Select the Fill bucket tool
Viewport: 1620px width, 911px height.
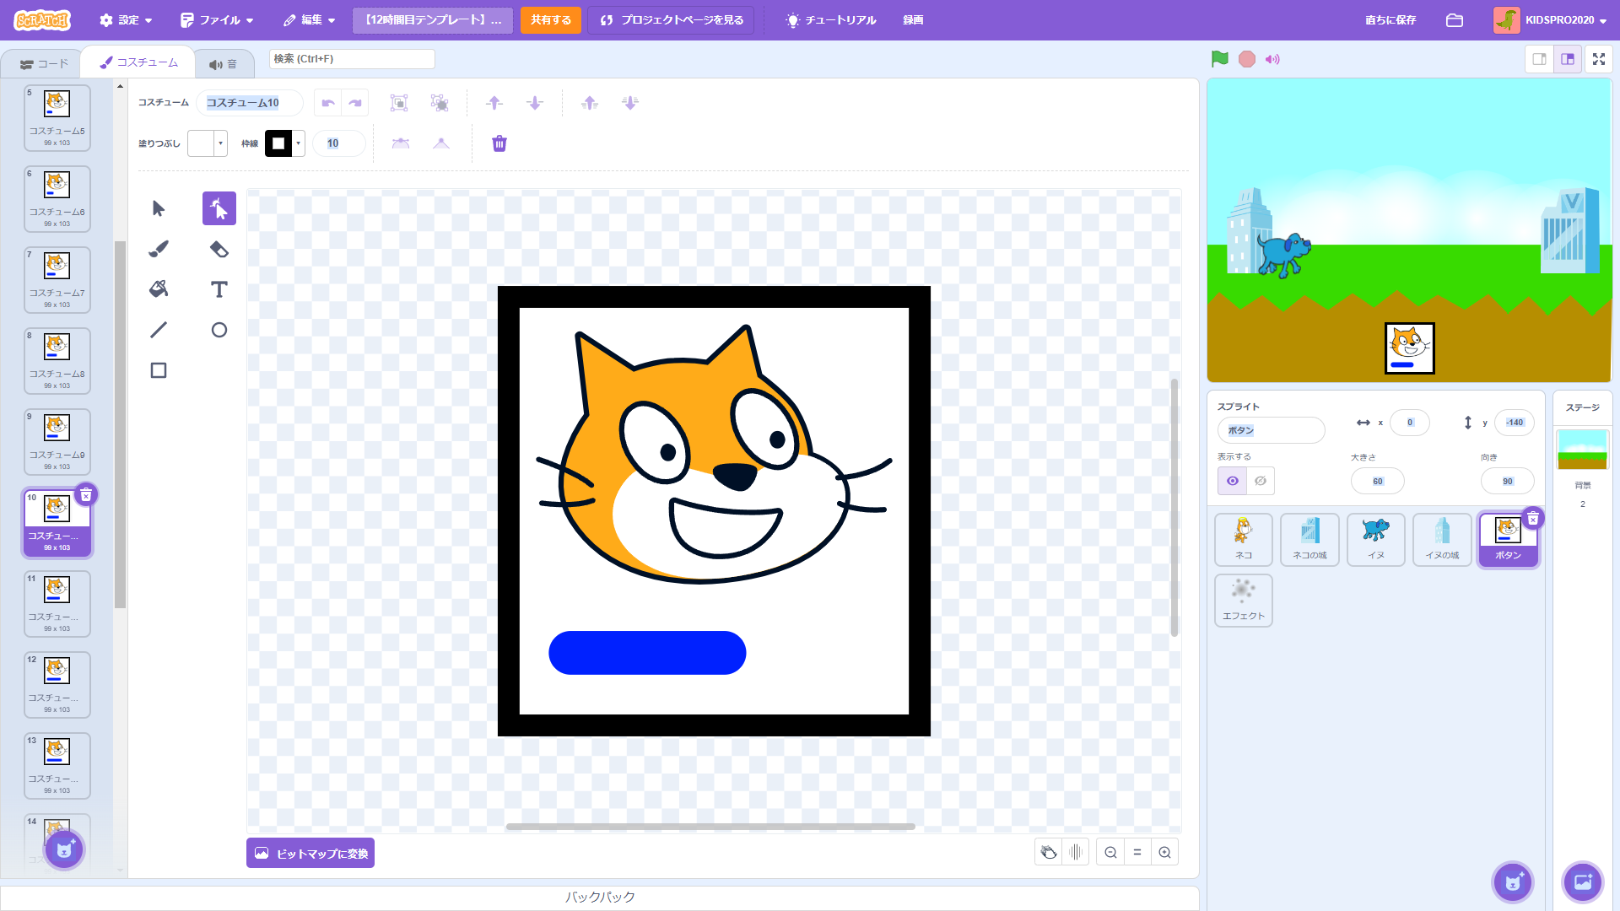(x=159, y=289)
